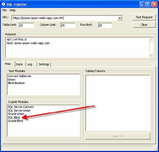The width and height of the screenshot is (159, 152).
Task: Click the Clear button
Action: 144,25
